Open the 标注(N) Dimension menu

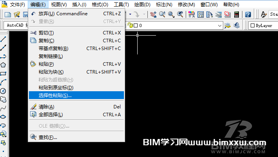[x=165, y=4]
